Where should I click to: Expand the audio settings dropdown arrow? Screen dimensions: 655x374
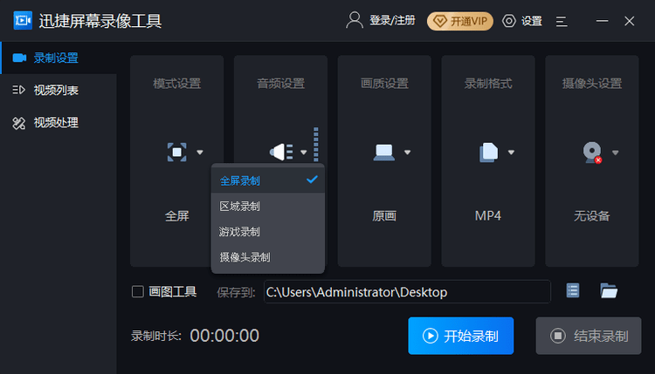tap(304, 153)
